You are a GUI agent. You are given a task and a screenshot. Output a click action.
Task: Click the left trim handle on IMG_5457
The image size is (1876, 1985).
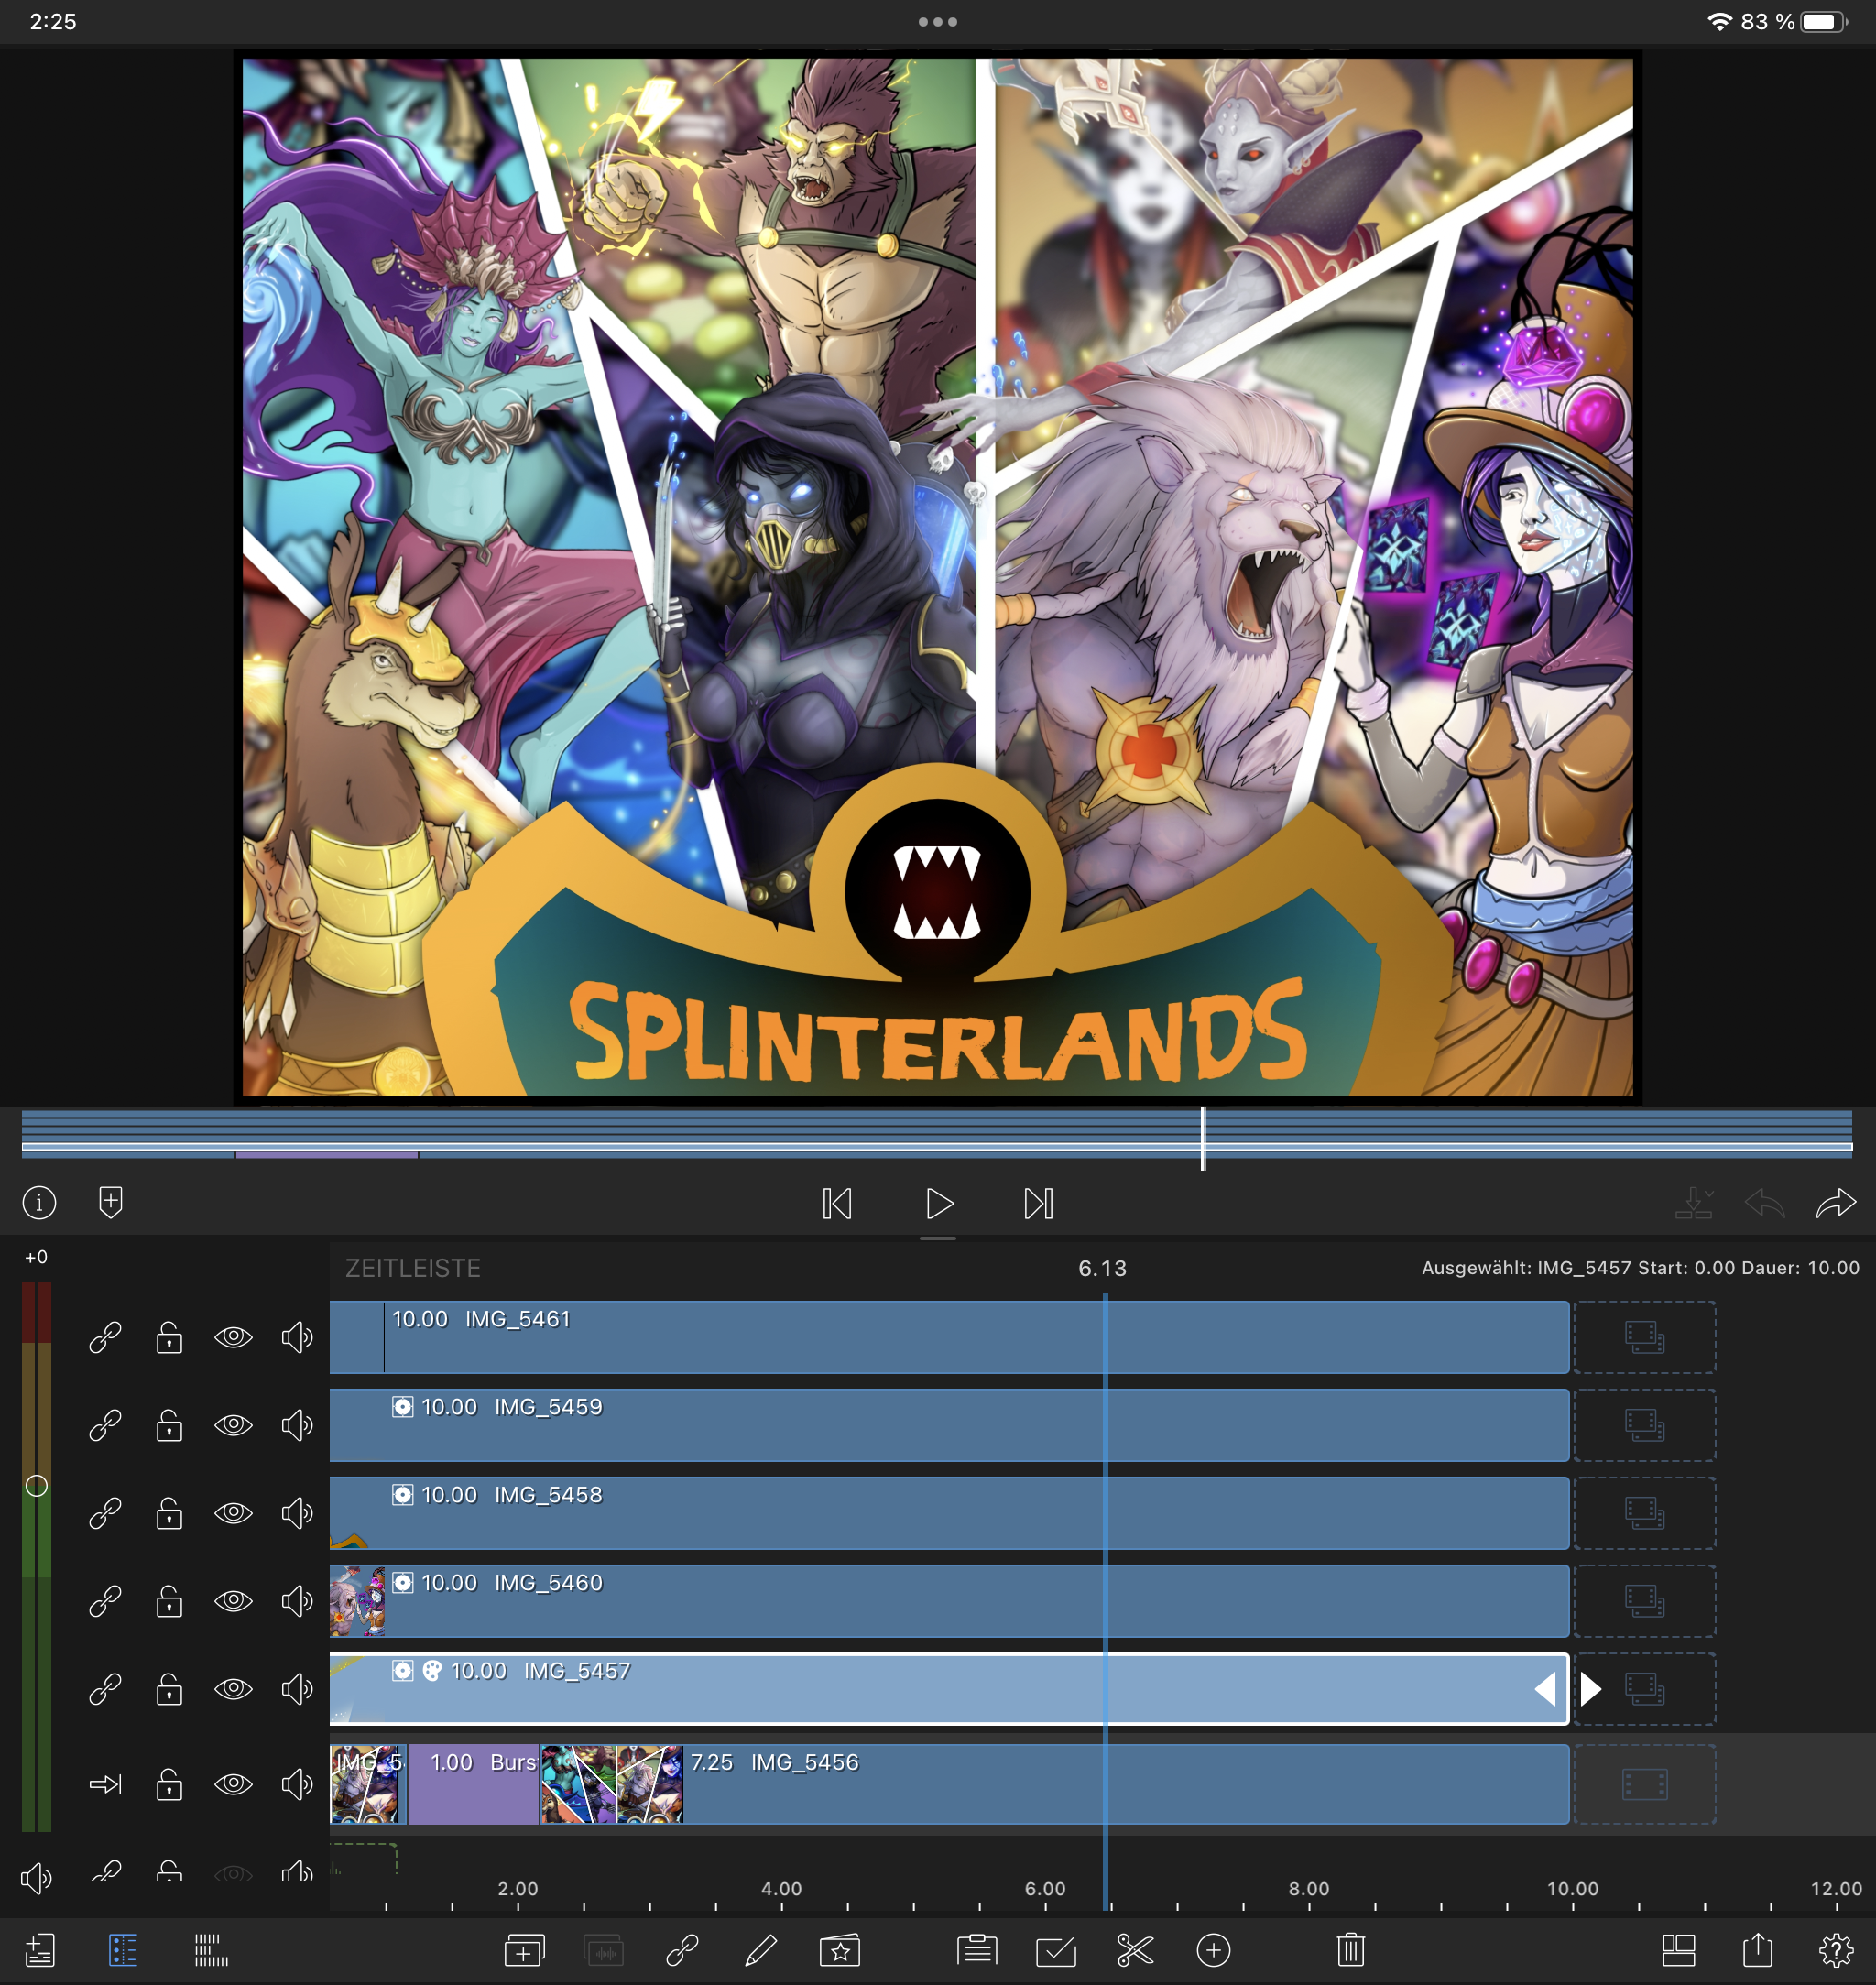1545,1689
